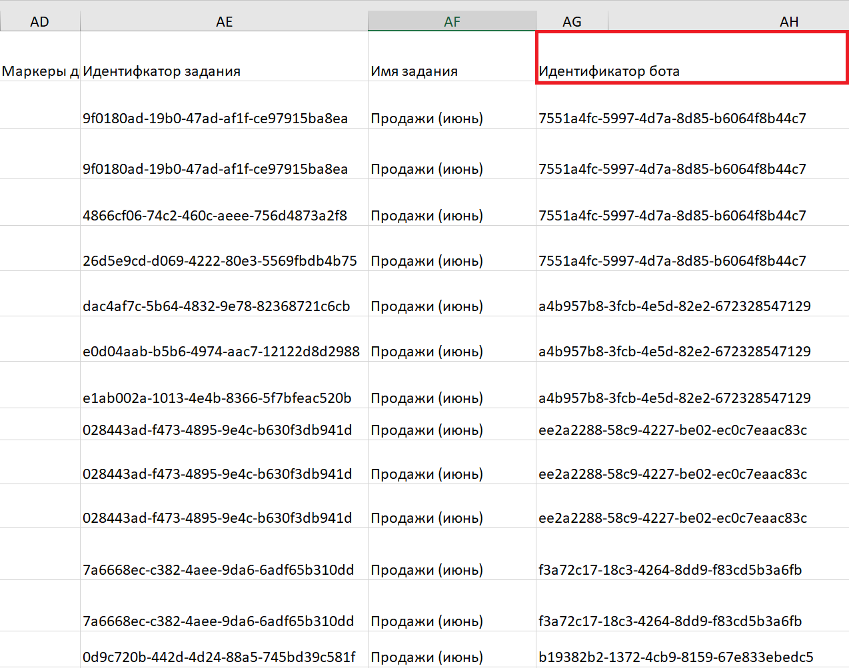Select column AE header
849x668 pixels.
pyautogui.click(x=224, y=21)
